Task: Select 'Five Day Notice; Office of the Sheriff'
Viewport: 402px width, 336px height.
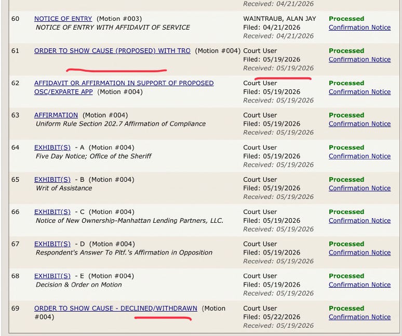Action: (x=93, y=156)
